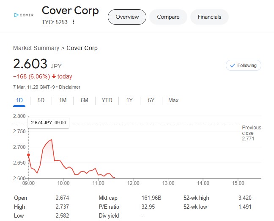Click the Mkt cap value 161,96B
274x221 pixels.
pyautogui.click(x=151, y=198)
